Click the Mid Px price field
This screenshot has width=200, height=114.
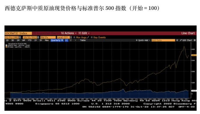[48, 37]
